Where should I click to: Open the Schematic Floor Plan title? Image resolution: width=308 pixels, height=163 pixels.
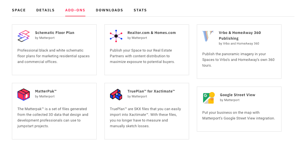55,33
